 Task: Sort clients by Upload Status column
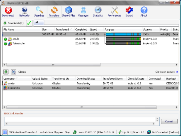click(x=41, y=79)
